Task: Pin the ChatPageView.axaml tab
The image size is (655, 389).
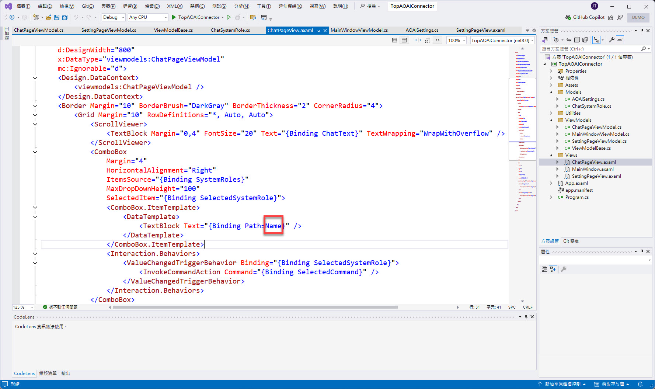Action: tap(318, 31)
